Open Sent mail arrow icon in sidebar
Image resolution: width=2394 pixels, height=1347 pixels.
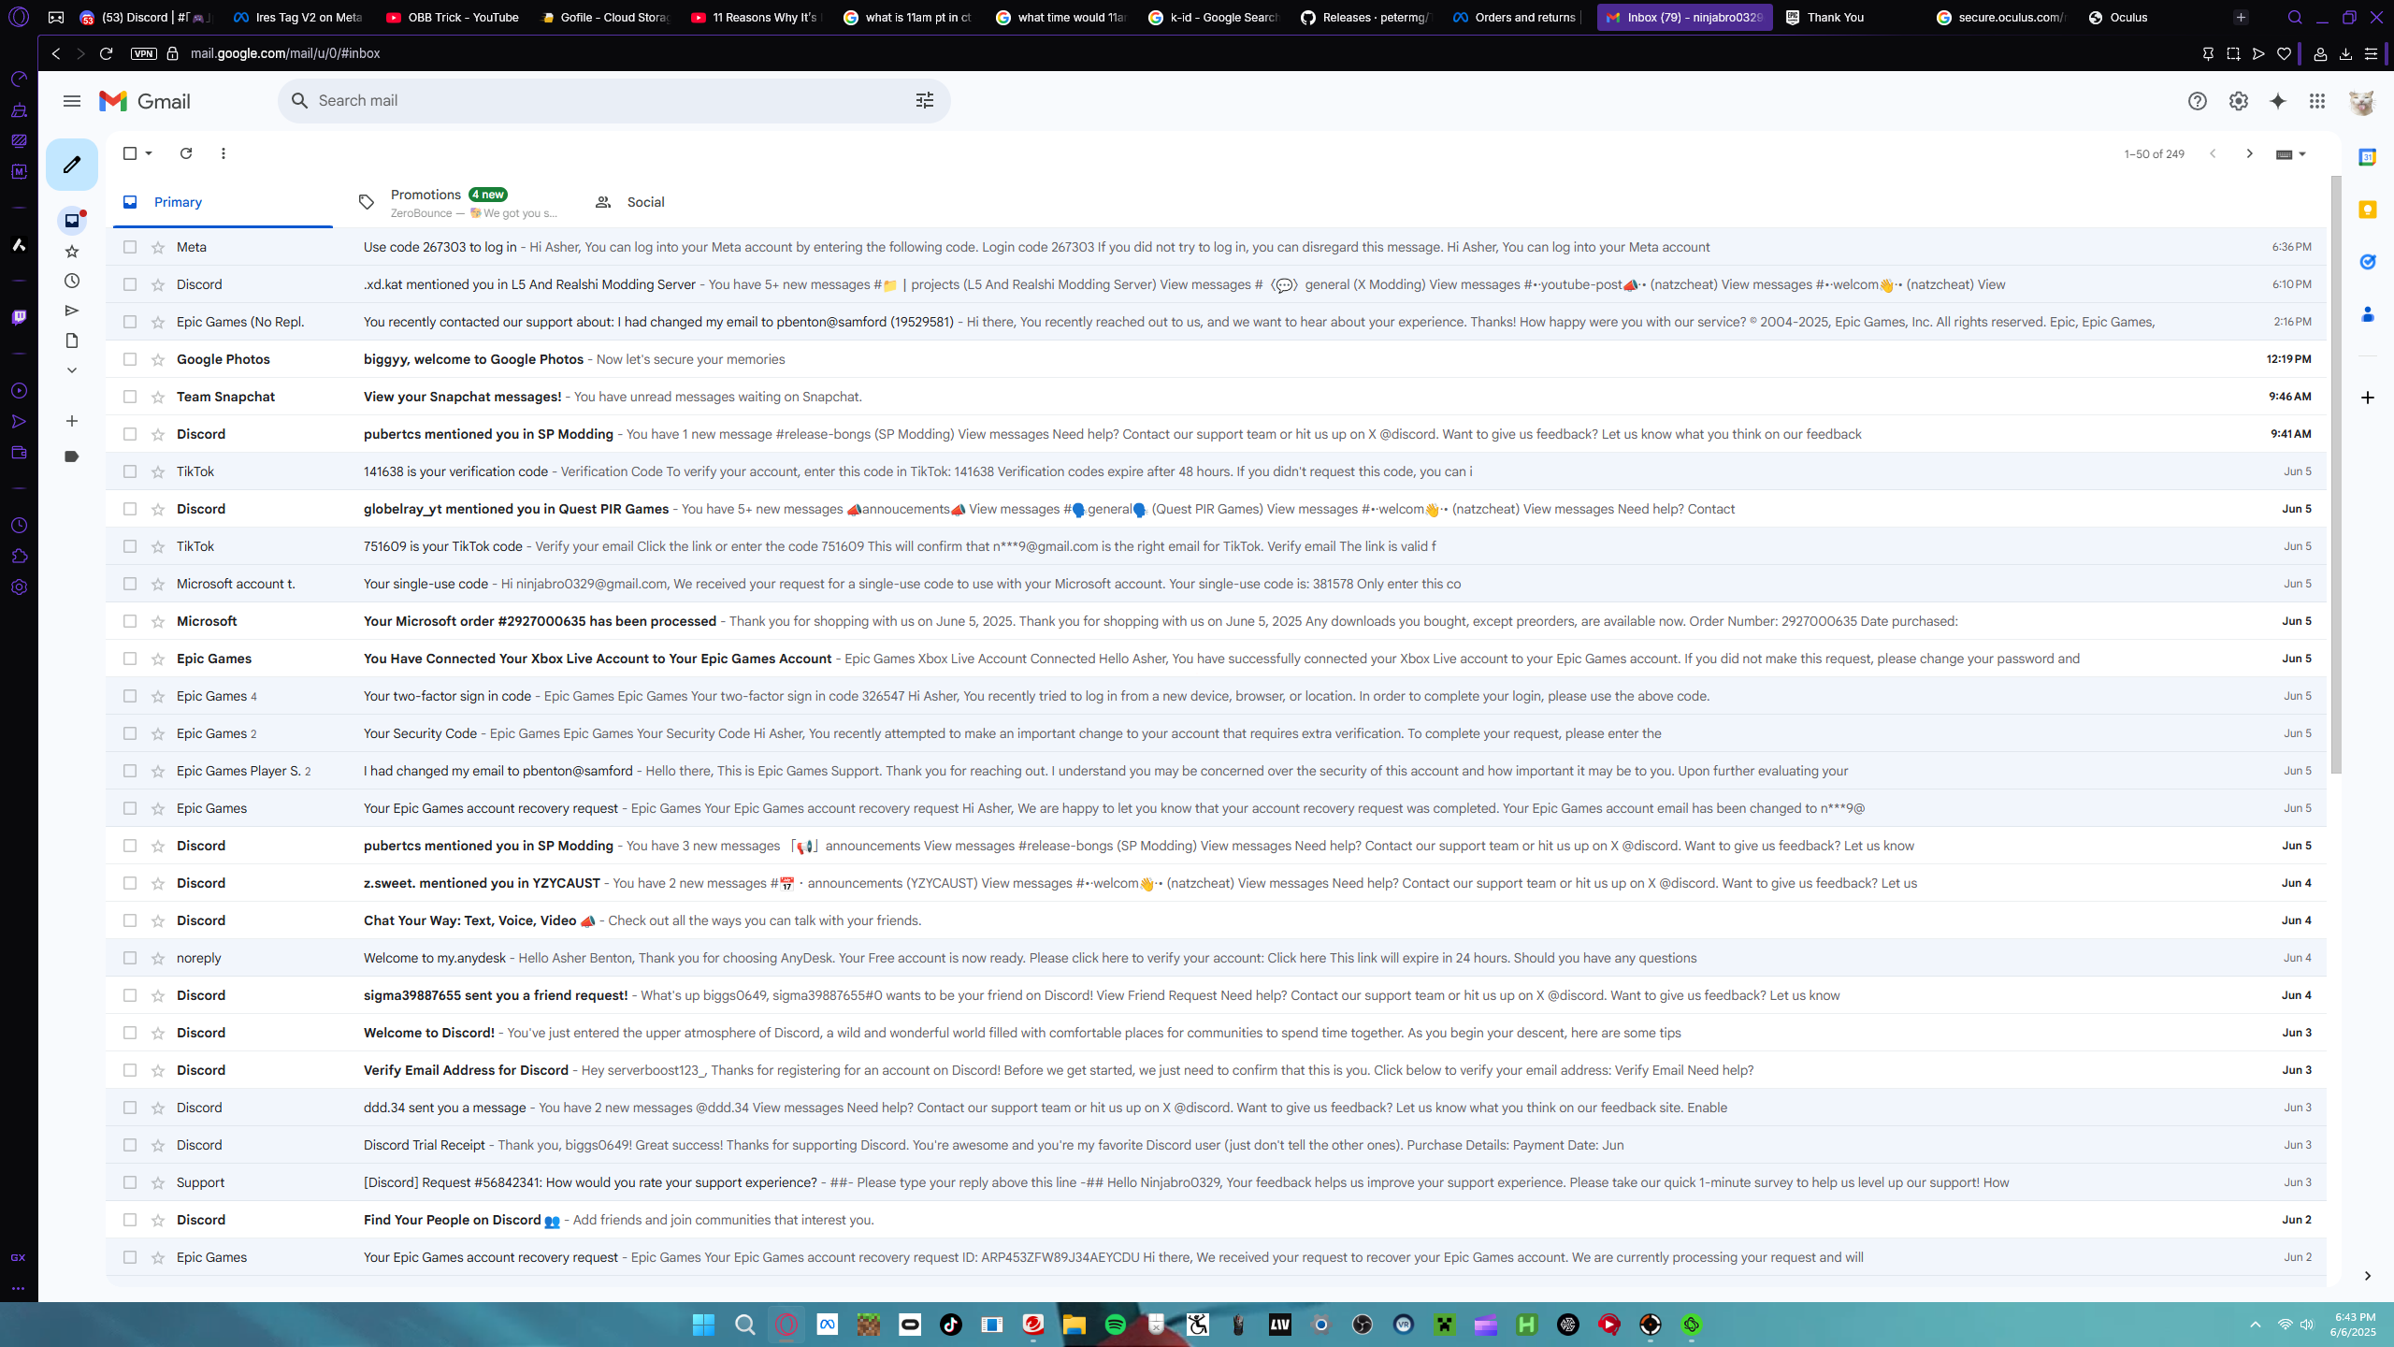(72, 311)
